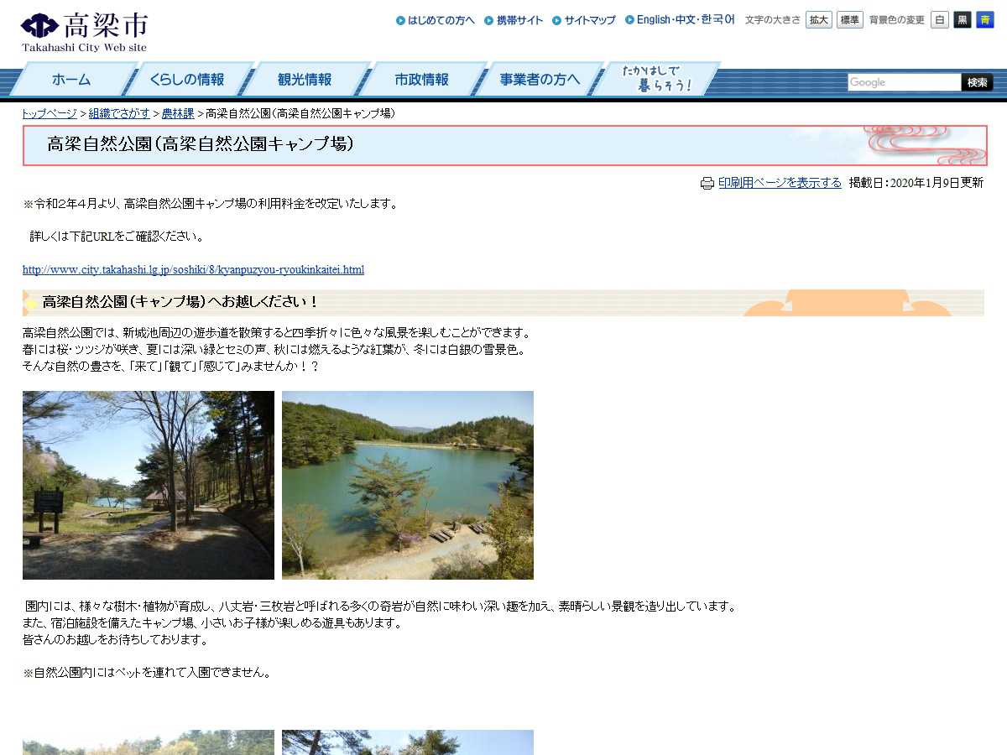Open 市政情報 tab
The image size is (1007, 755).
pos(422,80)
